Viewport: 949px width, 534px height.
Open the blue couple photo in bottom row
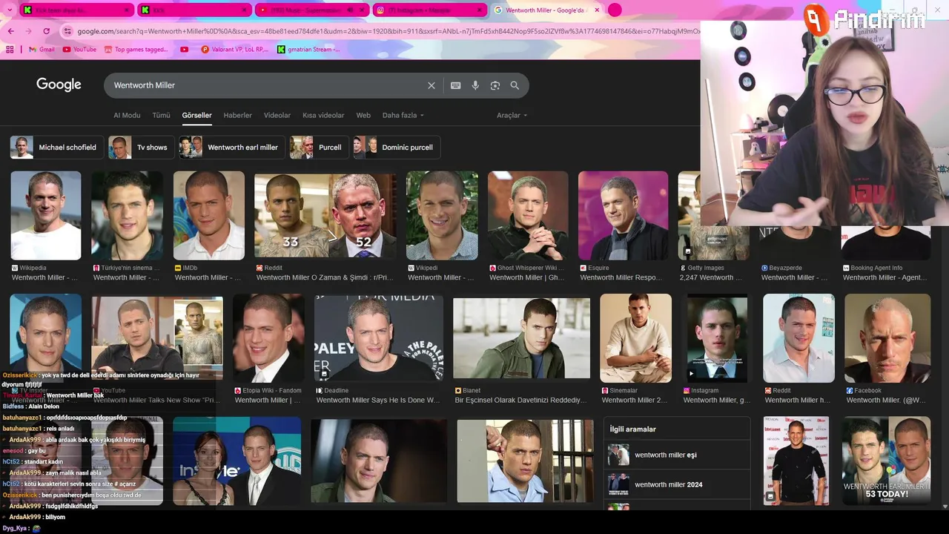(x=237, y=461)
